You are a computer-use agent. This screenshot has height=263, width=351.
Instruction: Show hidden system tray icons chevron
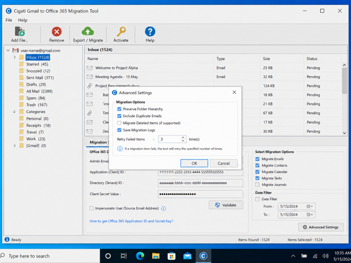[293, 256]
